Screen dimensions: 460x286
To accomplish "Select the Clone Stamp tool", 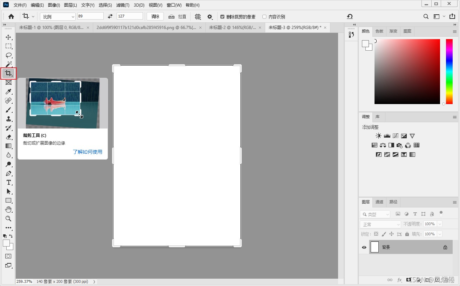I will (x=8, y=119).
